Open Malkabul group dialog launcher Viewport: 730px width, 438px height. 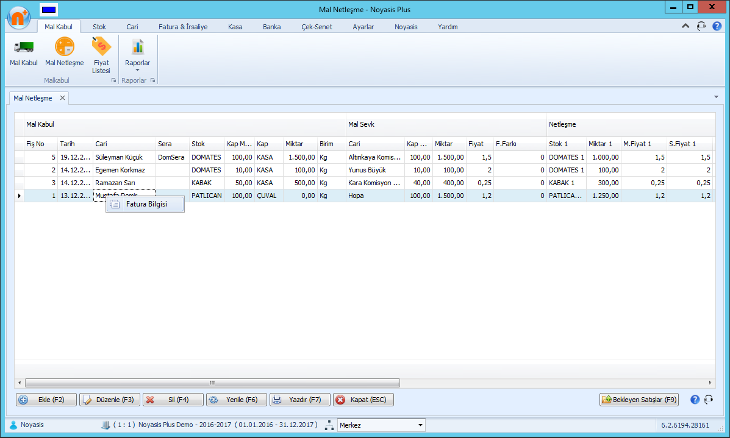113,80
